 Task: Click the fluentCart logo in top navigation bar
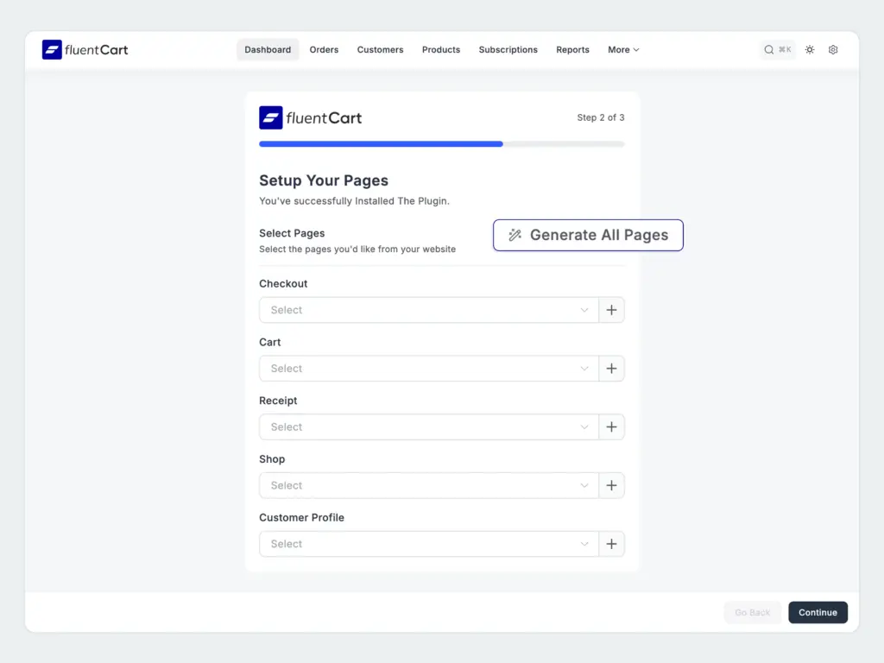(x=85, y=49)
